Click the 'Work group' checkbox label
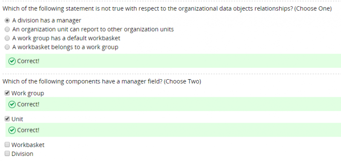This screenshot has height=161, width=341. [28, 93]
